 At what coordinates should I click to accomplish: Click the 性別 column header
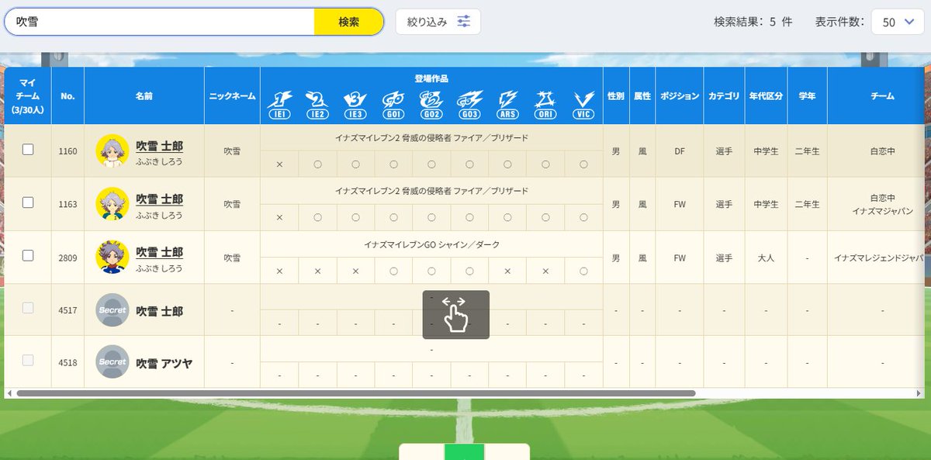[x=616, y=96]
